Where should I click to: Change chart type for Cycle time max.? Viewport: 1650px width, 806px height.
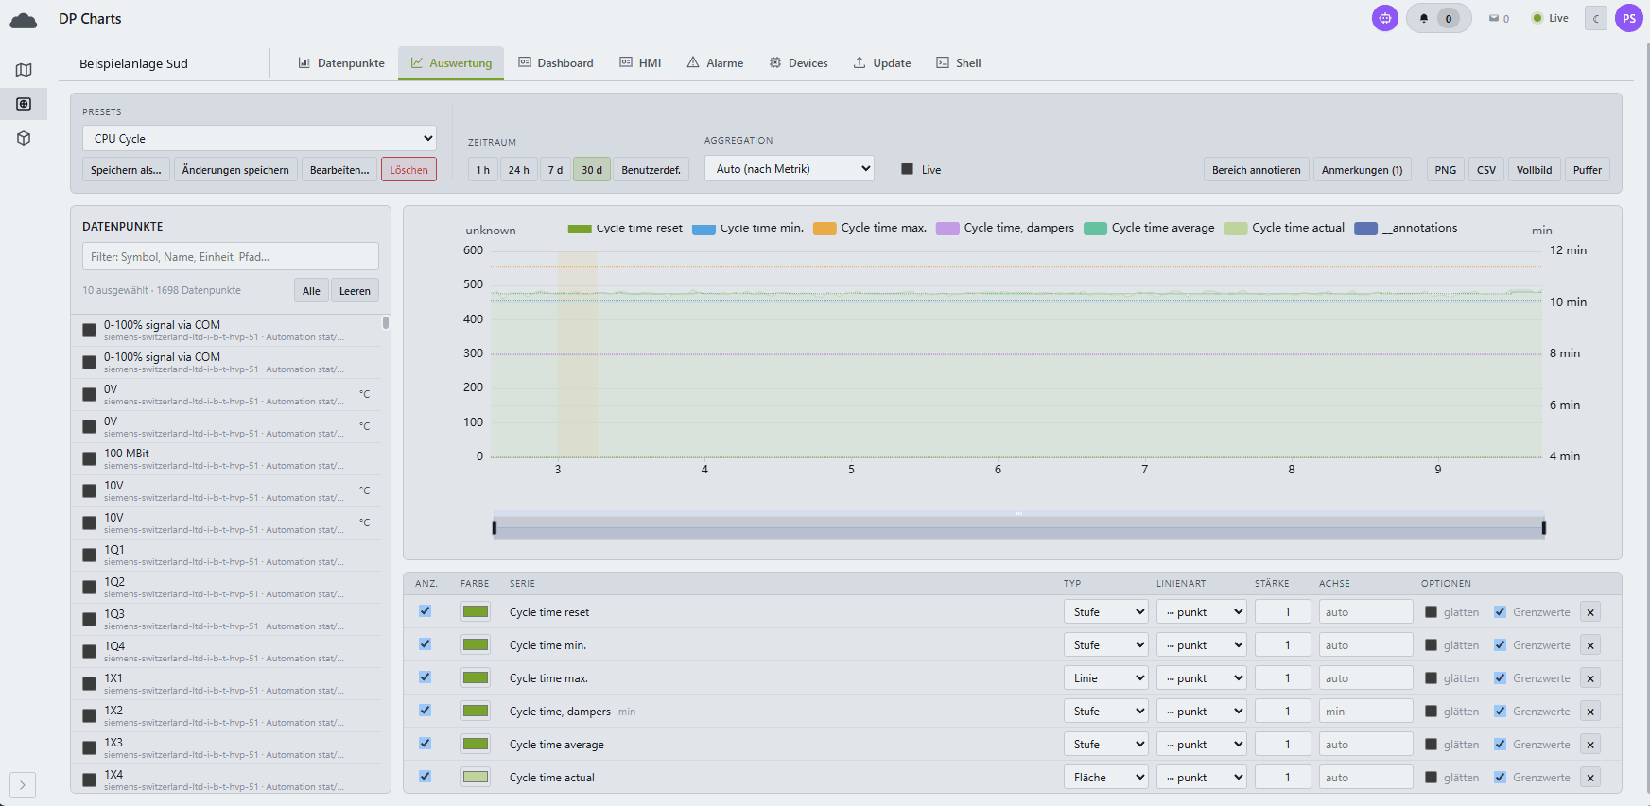(x=1105, y=678)
